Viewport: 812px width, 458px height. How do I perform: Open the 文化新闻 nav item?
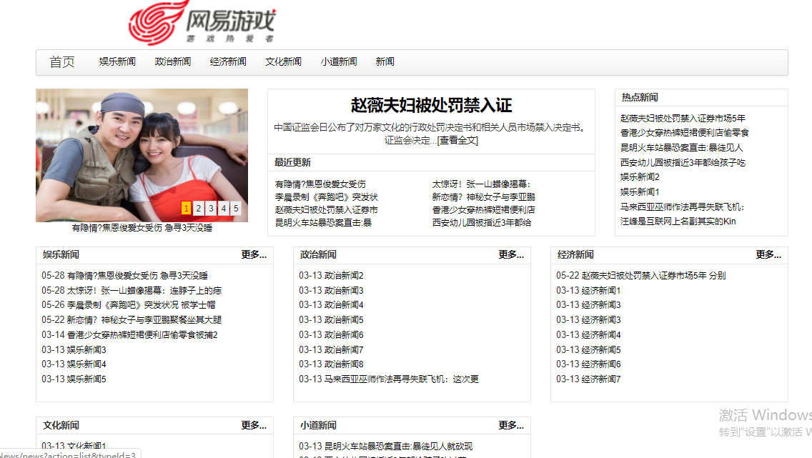(x=283, y=61)
